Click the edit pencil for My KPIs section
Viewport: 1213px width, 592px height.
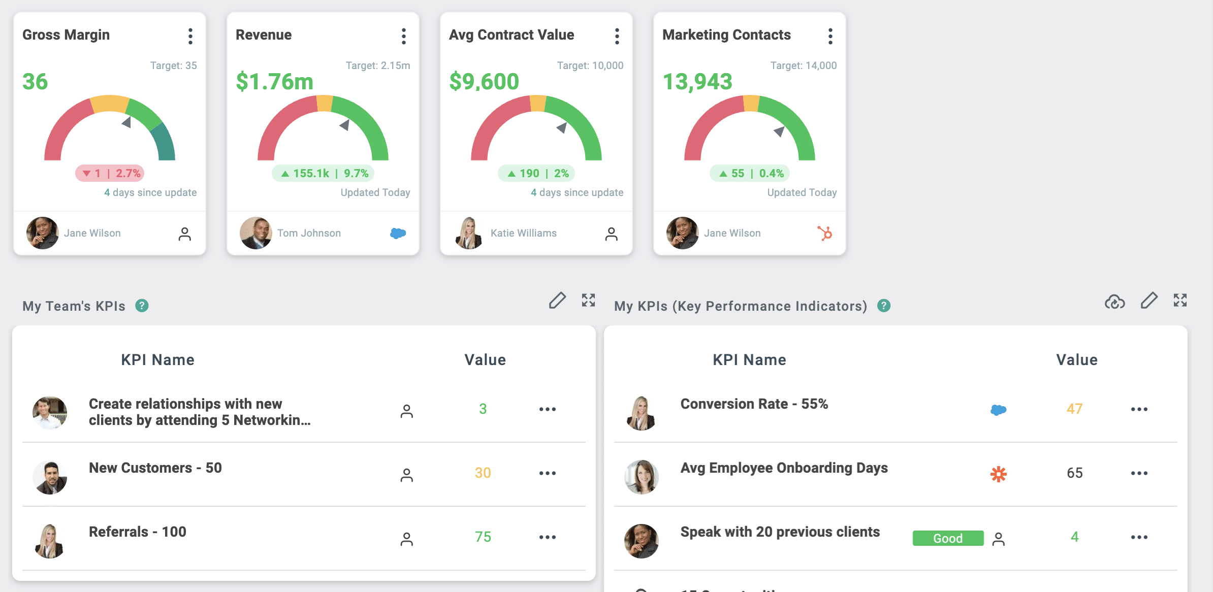[x=1149, y=301]
